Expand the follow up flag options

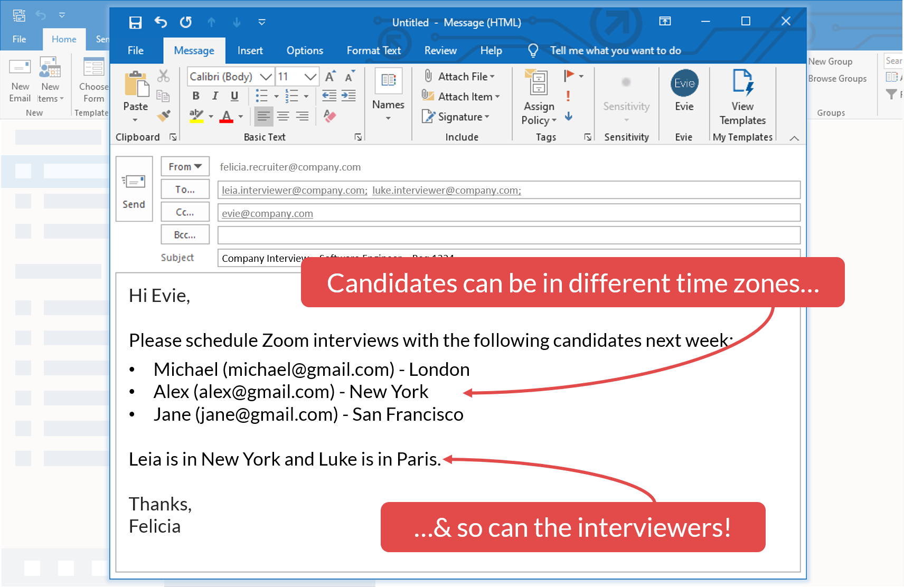580,75
